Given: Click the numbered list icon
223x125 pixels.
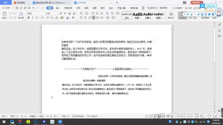Looking at the screenshot, I should coord(87,13).
